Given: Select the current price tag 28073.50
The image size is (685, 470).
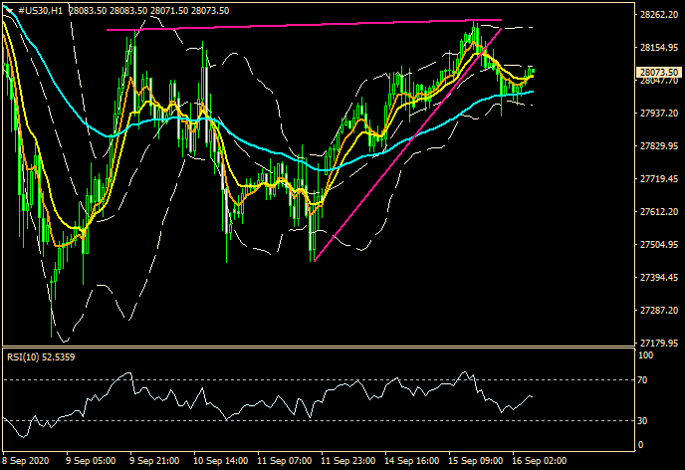Looking at the screenshot, I should coord(657,73).
